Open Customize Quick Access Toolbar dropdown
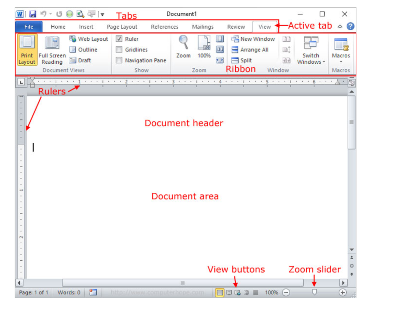The height and width of the screenshot is (310, 415). [x=102, y=14]
